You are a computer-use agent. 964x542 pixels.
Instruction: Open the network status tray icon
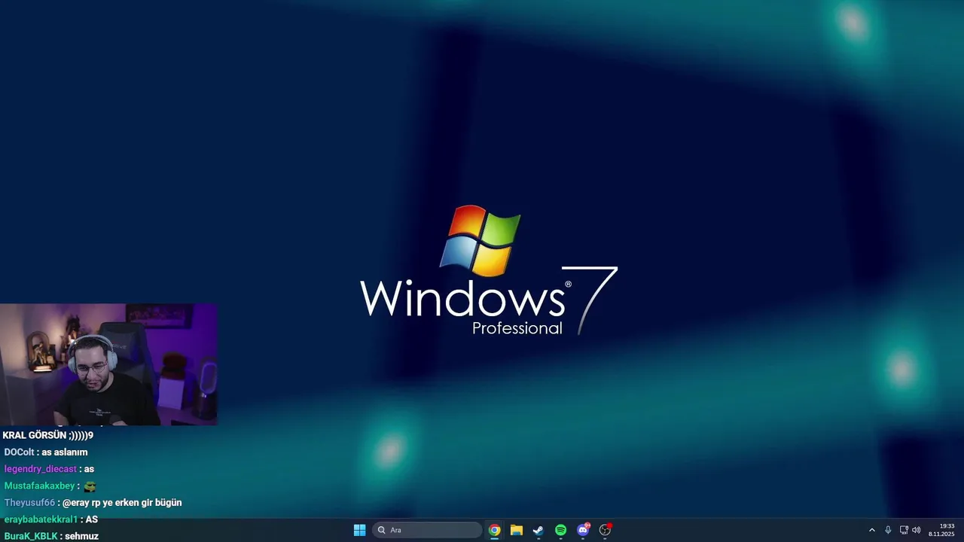point(904,530)
